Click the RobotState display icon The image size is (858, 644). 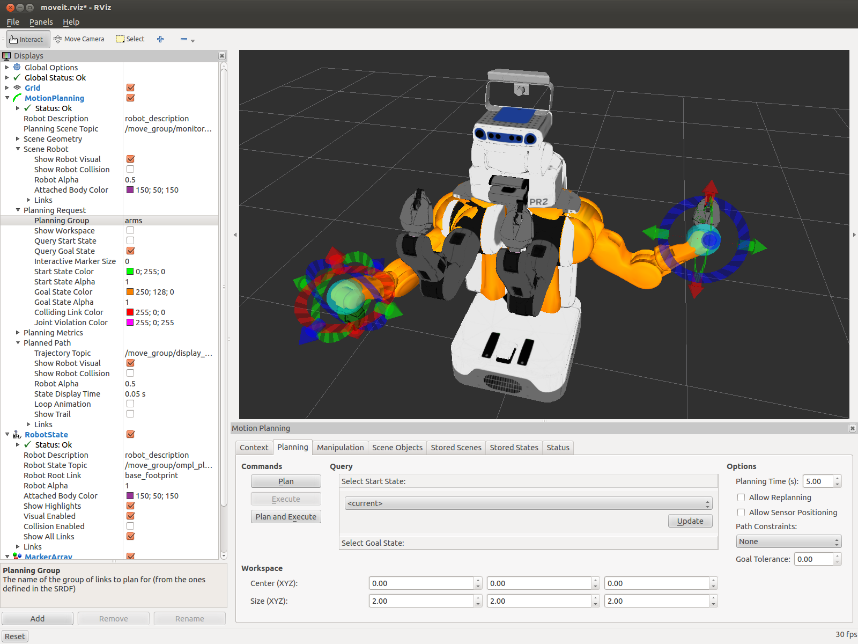(x=17, y=435)
